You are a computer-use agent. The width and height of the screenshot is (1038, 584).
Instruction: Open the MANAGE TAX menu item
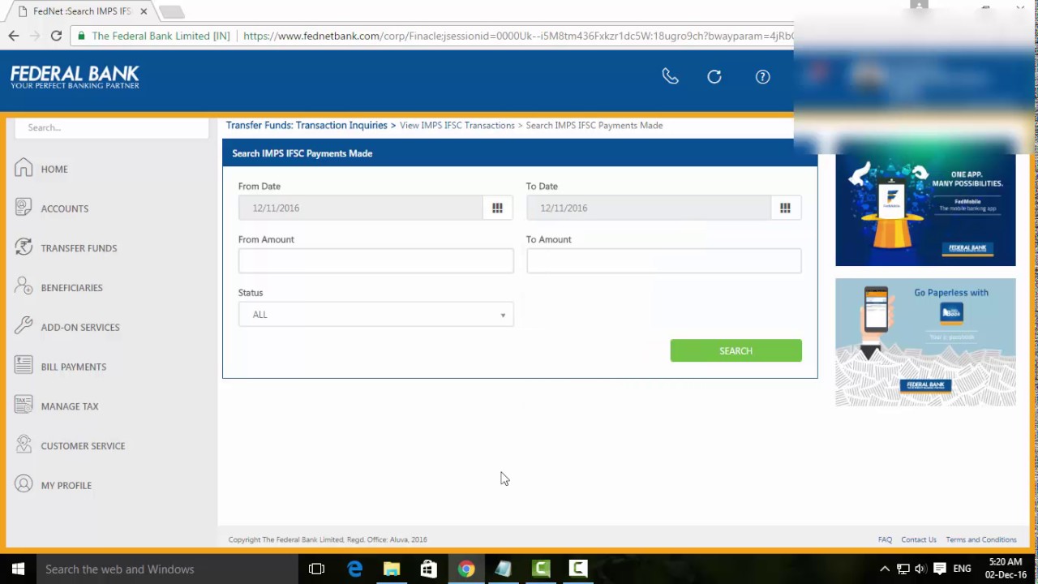coord(70,406)
